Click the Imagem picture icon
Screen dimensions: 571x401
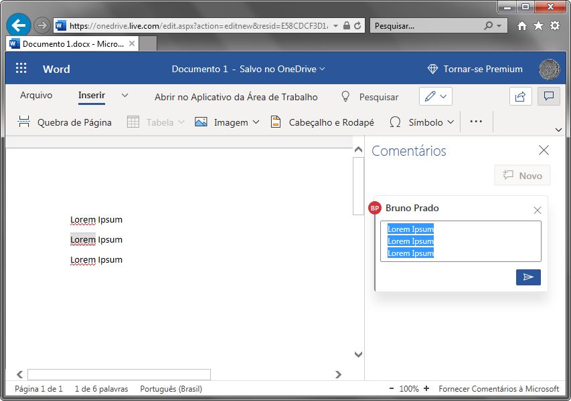[x=201, y=122]
